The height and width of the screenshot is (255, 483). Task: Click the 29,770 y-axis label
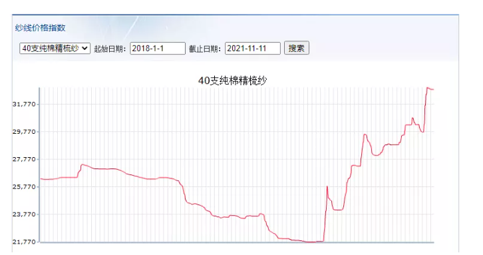(x=24, y=132)
